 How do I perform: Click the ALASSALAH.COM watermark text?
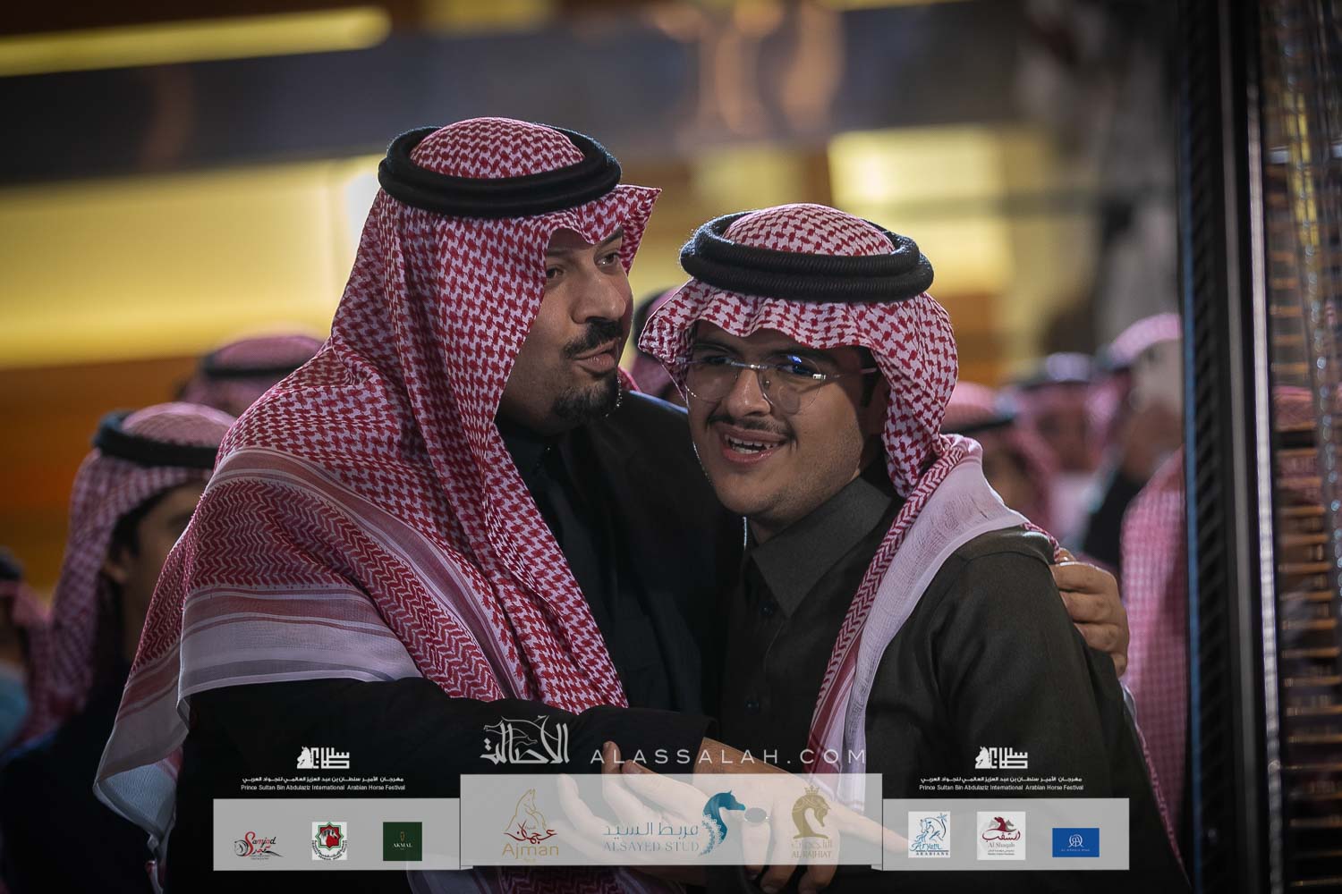(x=727, y=757)
